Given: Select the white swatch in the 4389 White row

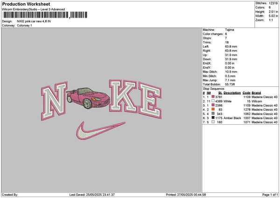Looking at the screenshot, I should 213,101.
